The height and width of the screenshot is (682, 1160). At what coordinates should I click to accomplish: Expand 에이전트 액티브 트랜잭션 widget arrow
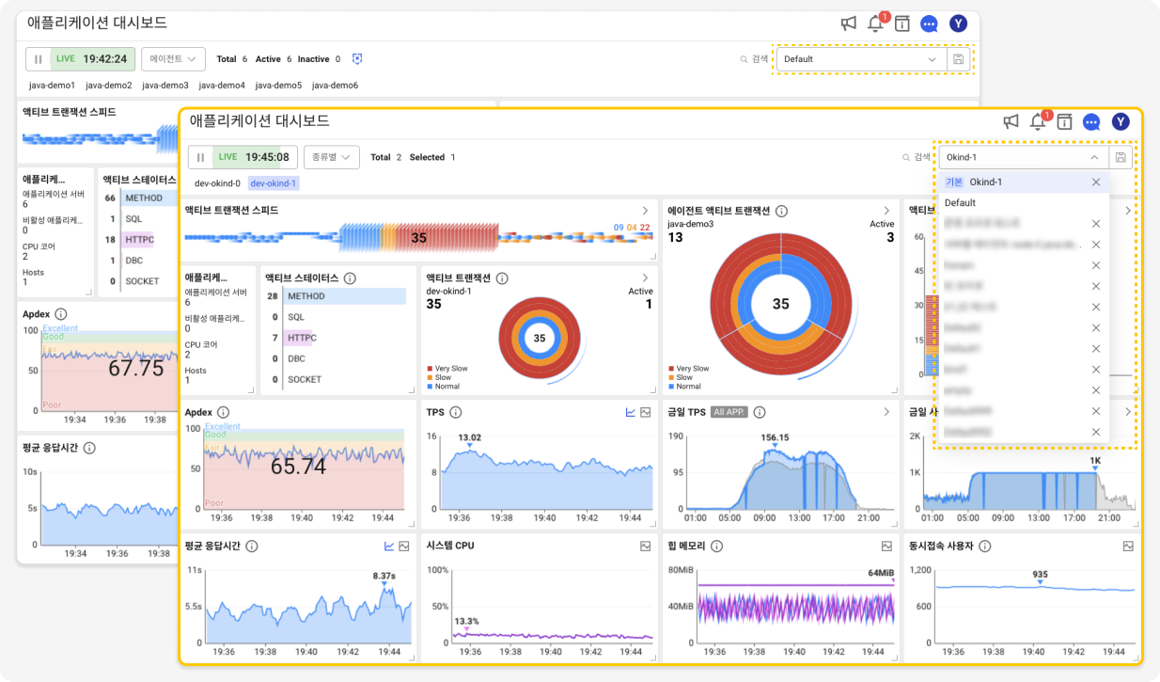click(886, 211)
